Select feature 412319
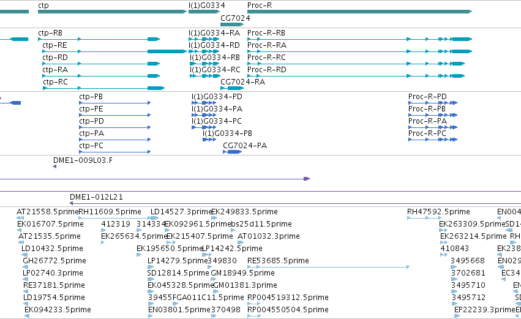The width and height of the screenshot is (521, 319). 103,231
